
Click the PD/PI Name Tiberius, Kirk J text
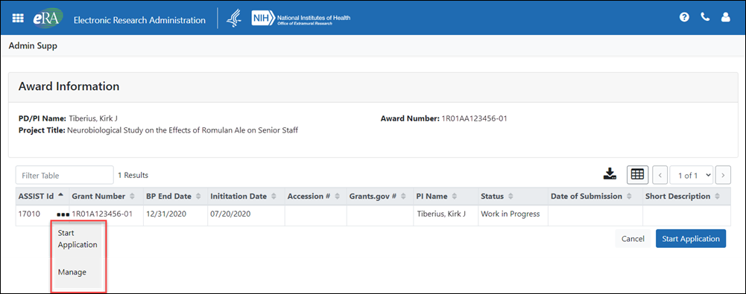coord(68,119)
